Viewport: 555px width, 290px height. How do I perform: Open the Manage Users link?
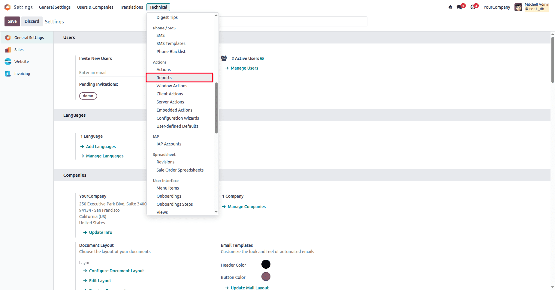click(244, 68)
